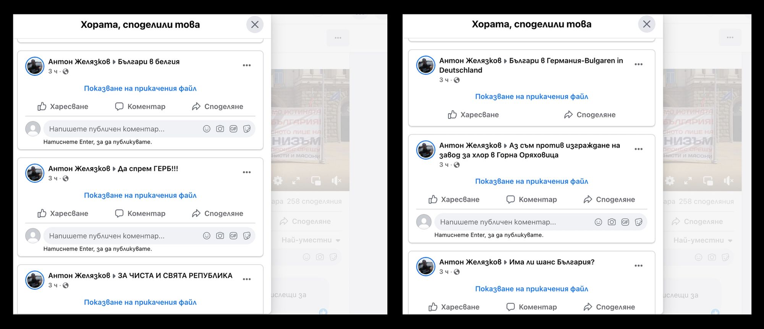
Task: Open Най-уместни sorting dropdown behind Българи в белгия dialog
Action: point(311,240)
